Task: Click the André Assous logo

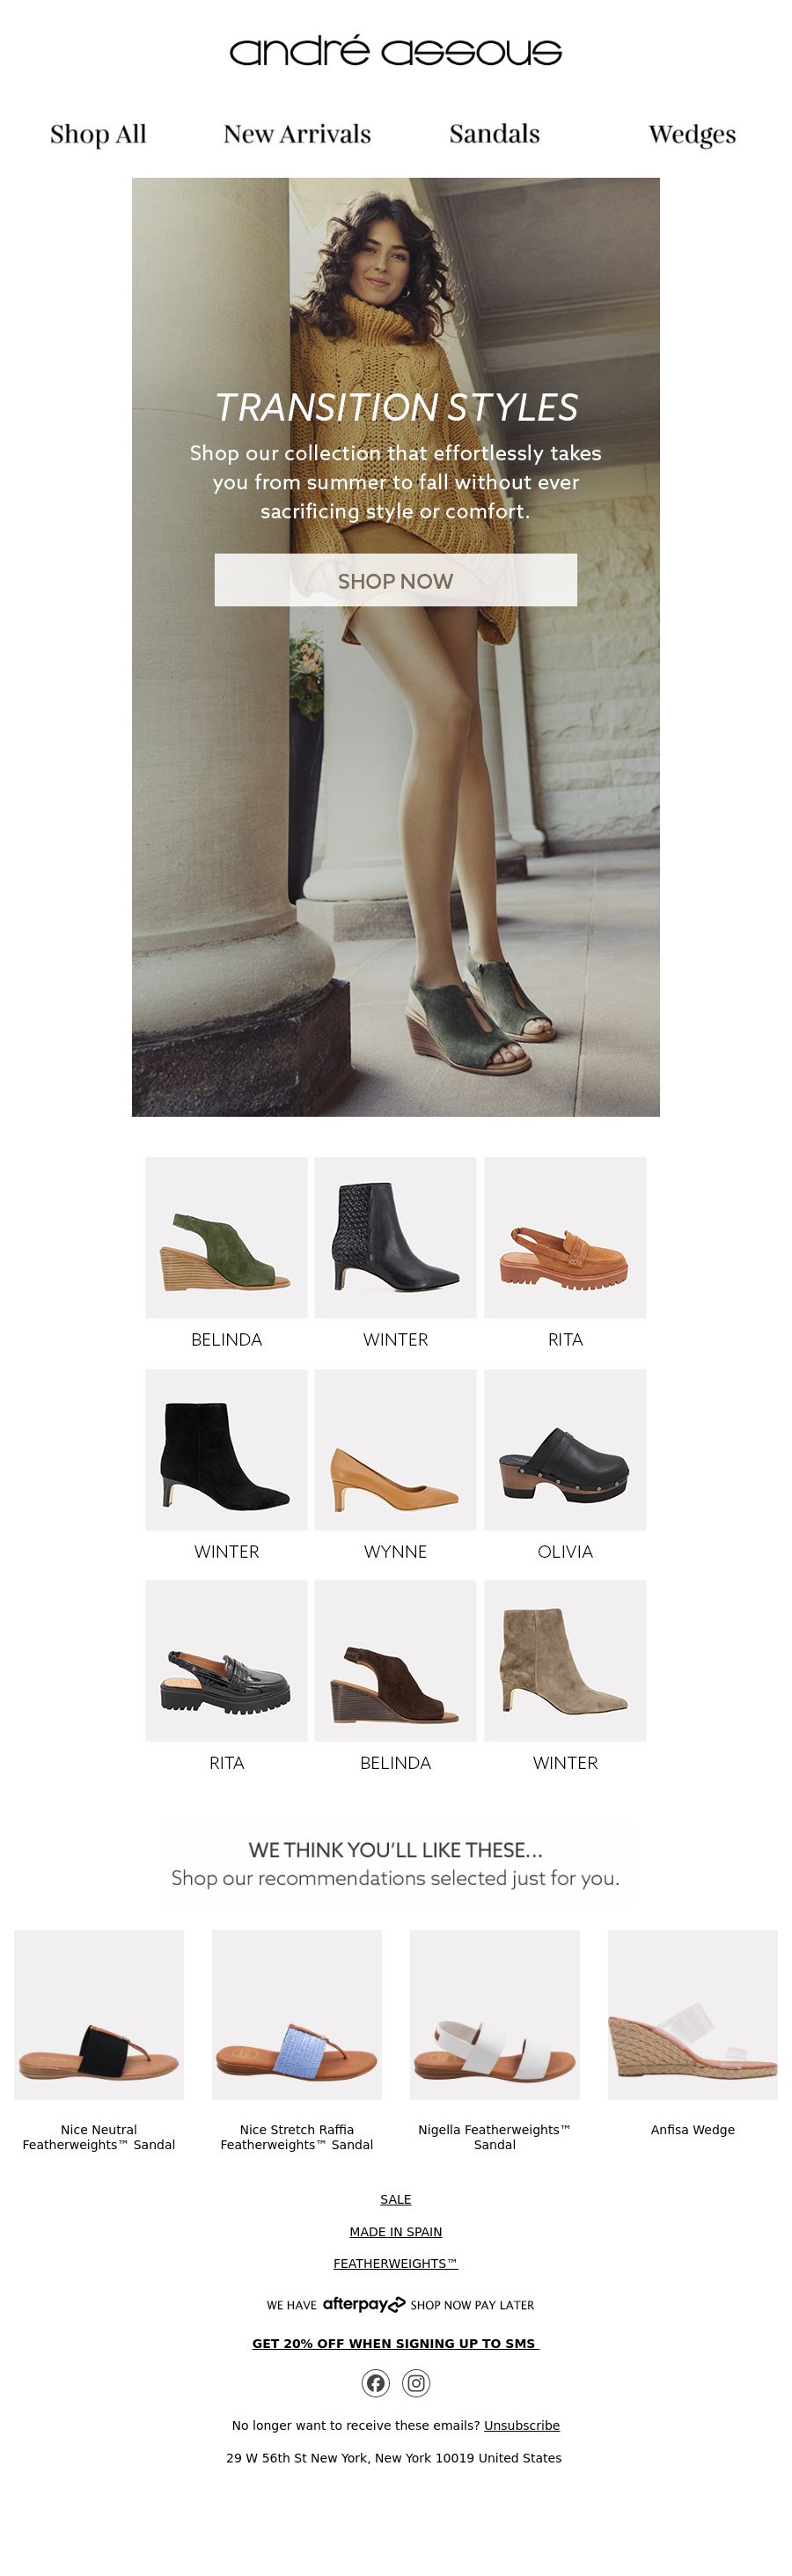Action: (396, 52)
